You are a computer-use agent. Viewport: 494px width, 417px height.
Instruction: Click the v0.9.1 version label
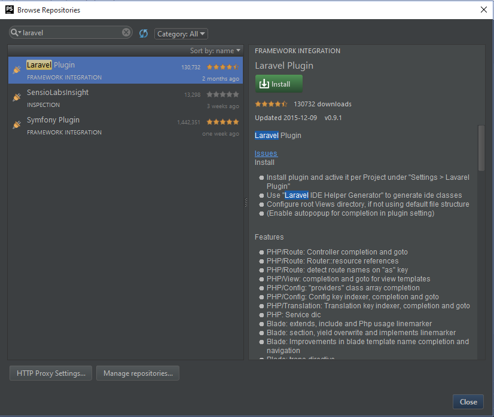pos(333,118)
